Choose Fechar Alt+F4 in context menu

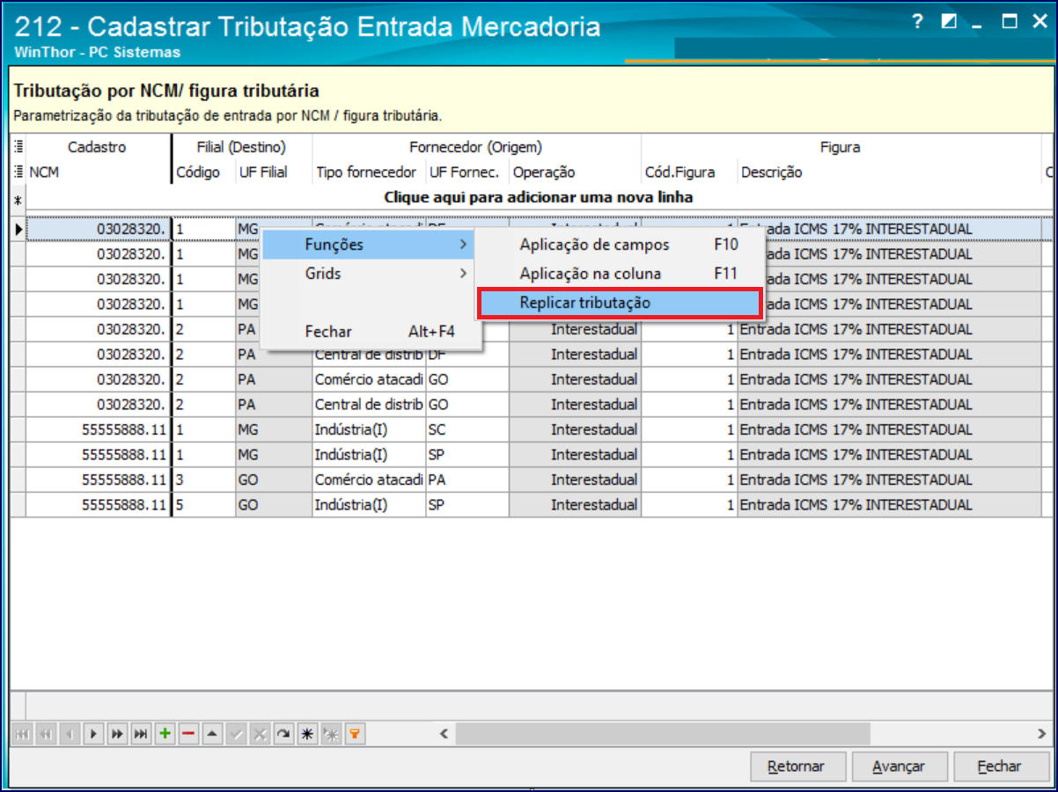pyautogui.click(x=368, y=332)
